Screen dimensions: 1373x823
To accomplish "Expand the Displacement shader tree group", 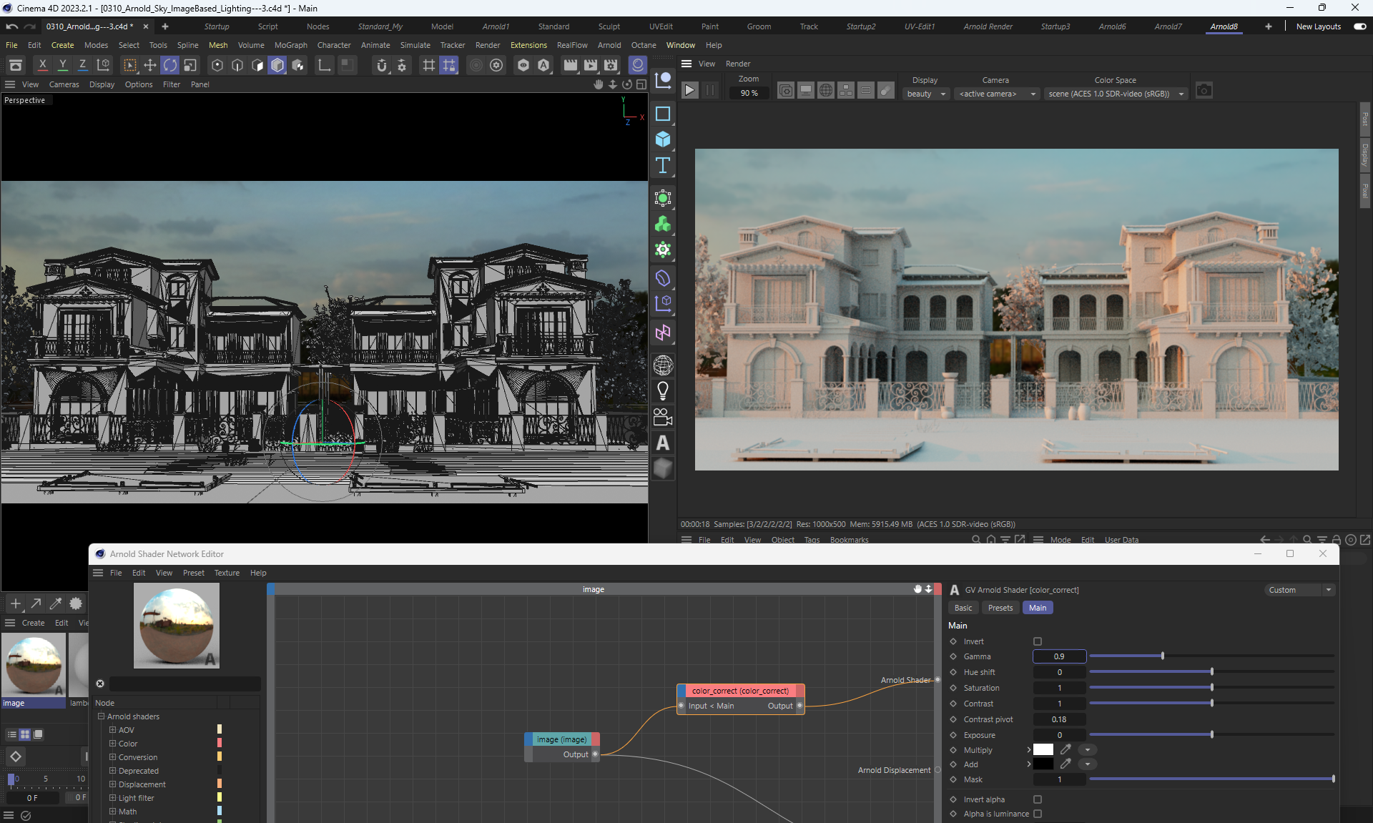I will (x=112, y=784).
